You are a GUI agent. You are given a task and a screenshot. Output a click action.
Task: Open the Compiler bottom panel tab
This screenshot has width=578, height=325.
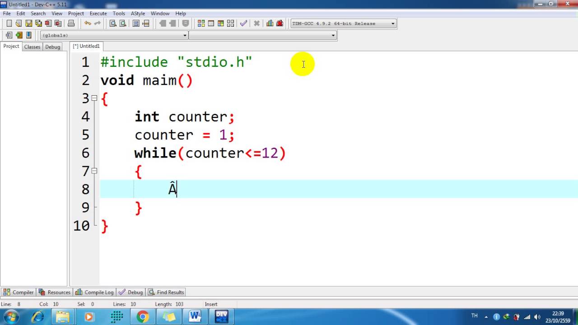(19, 292)
